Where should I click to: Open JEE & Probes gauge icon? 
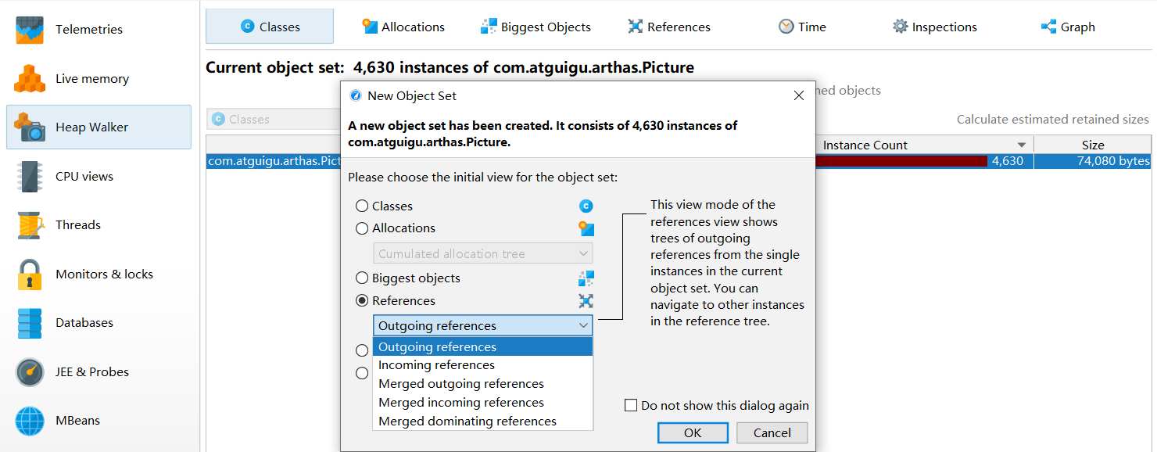[x=30, y=372]
